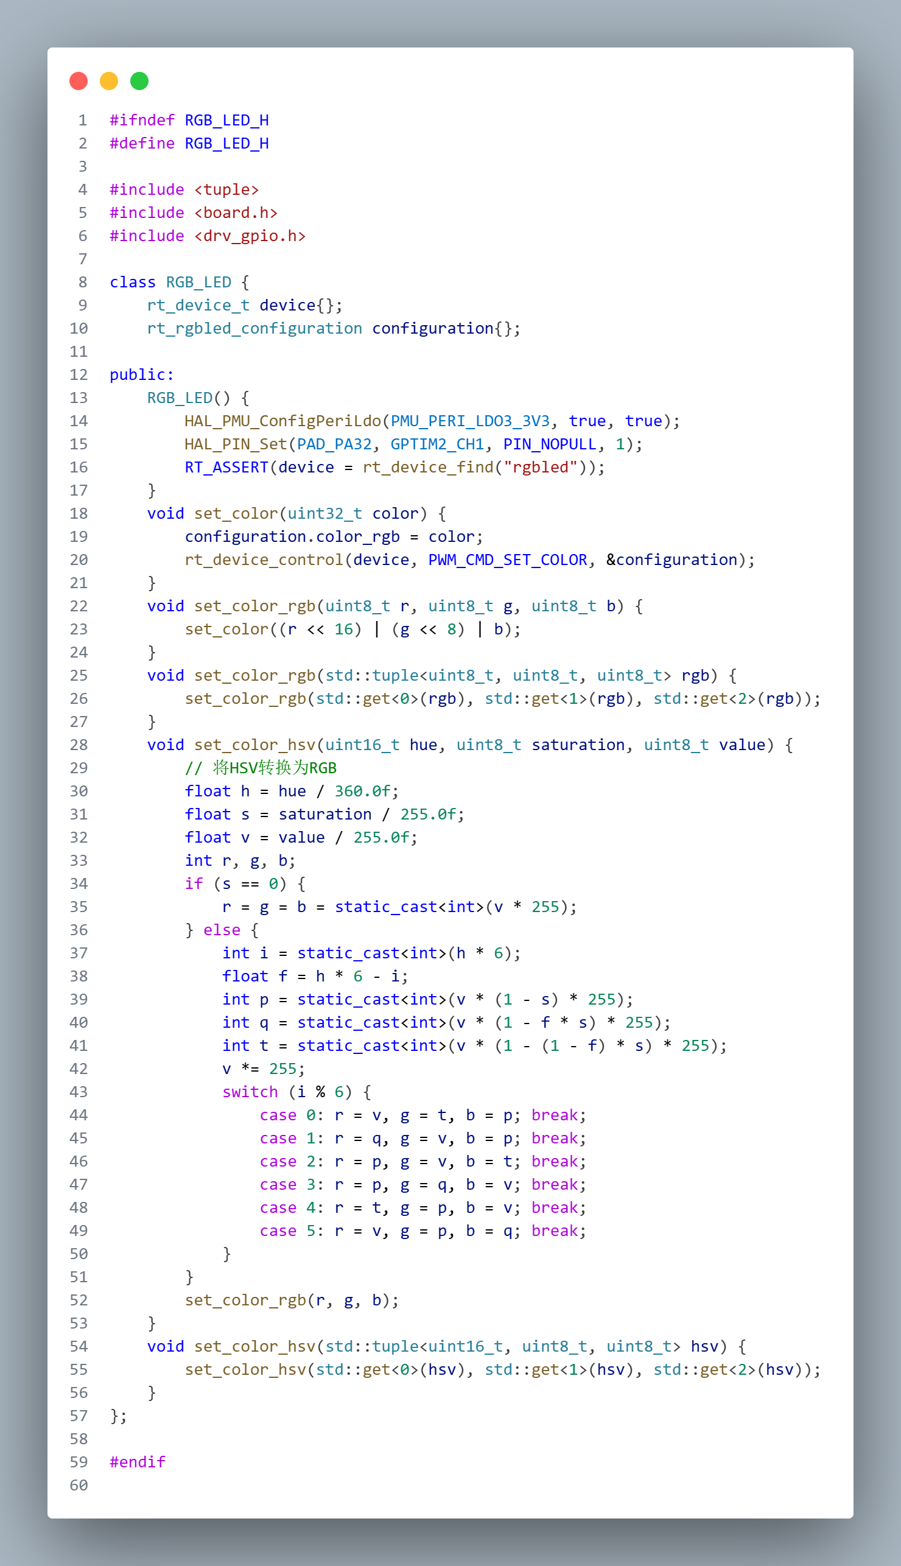Click the 'int p = static_cast' line
The image size is (901, 1566).
point(428,999)
